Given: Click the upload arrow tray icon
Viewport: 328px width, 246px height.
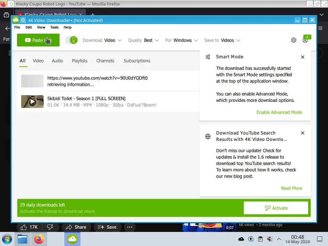Looking at the screenshot, I should [250, 239].
